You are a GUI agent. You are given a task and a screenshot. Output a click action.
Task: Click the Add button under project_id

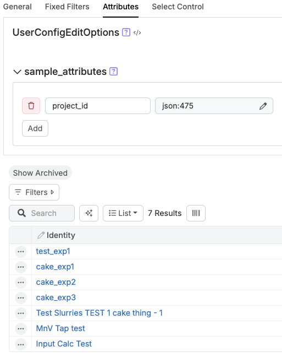[35, 128]
